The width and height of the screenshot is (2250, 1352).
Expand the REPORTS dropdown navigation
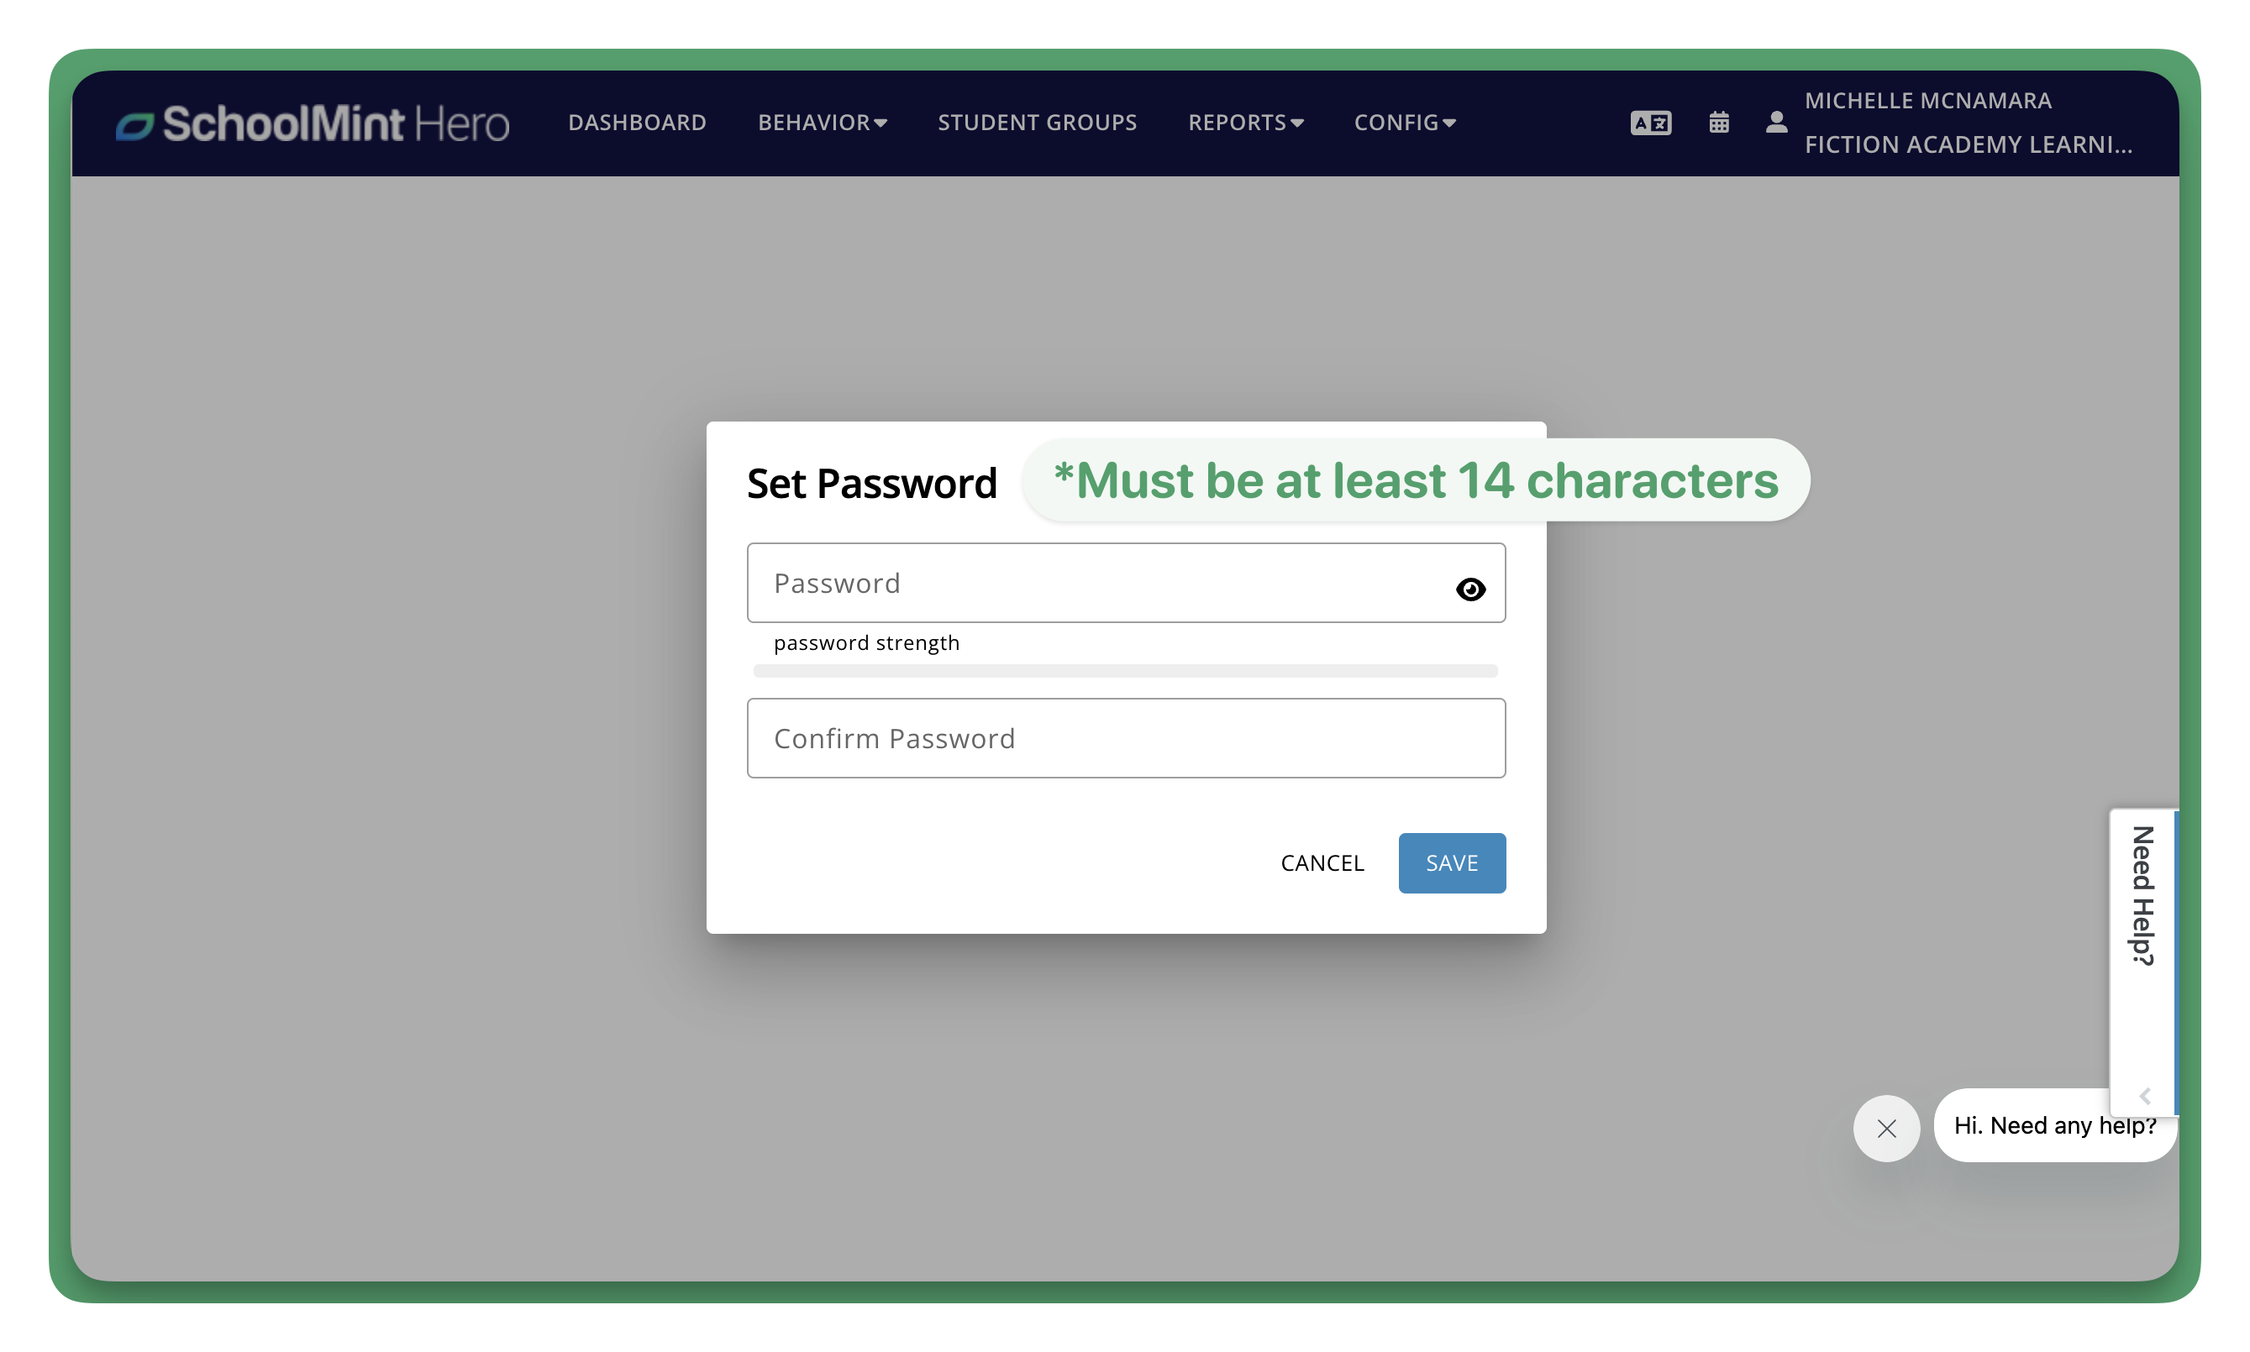(1245, 120)
